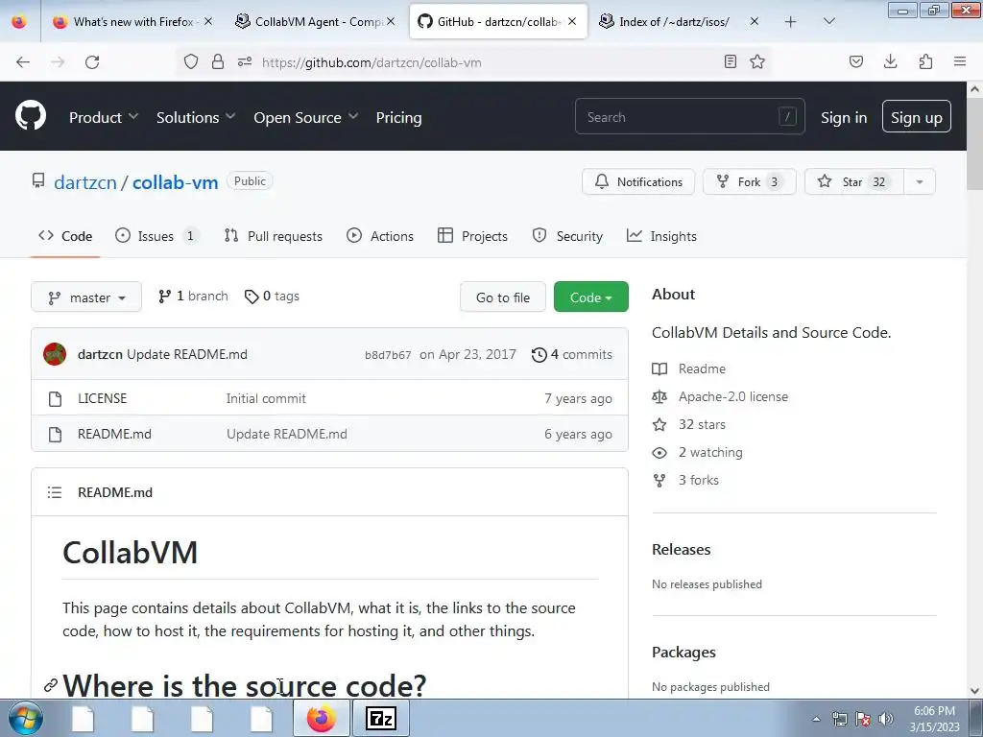Open the master branch dropdown

click(86, 297)
